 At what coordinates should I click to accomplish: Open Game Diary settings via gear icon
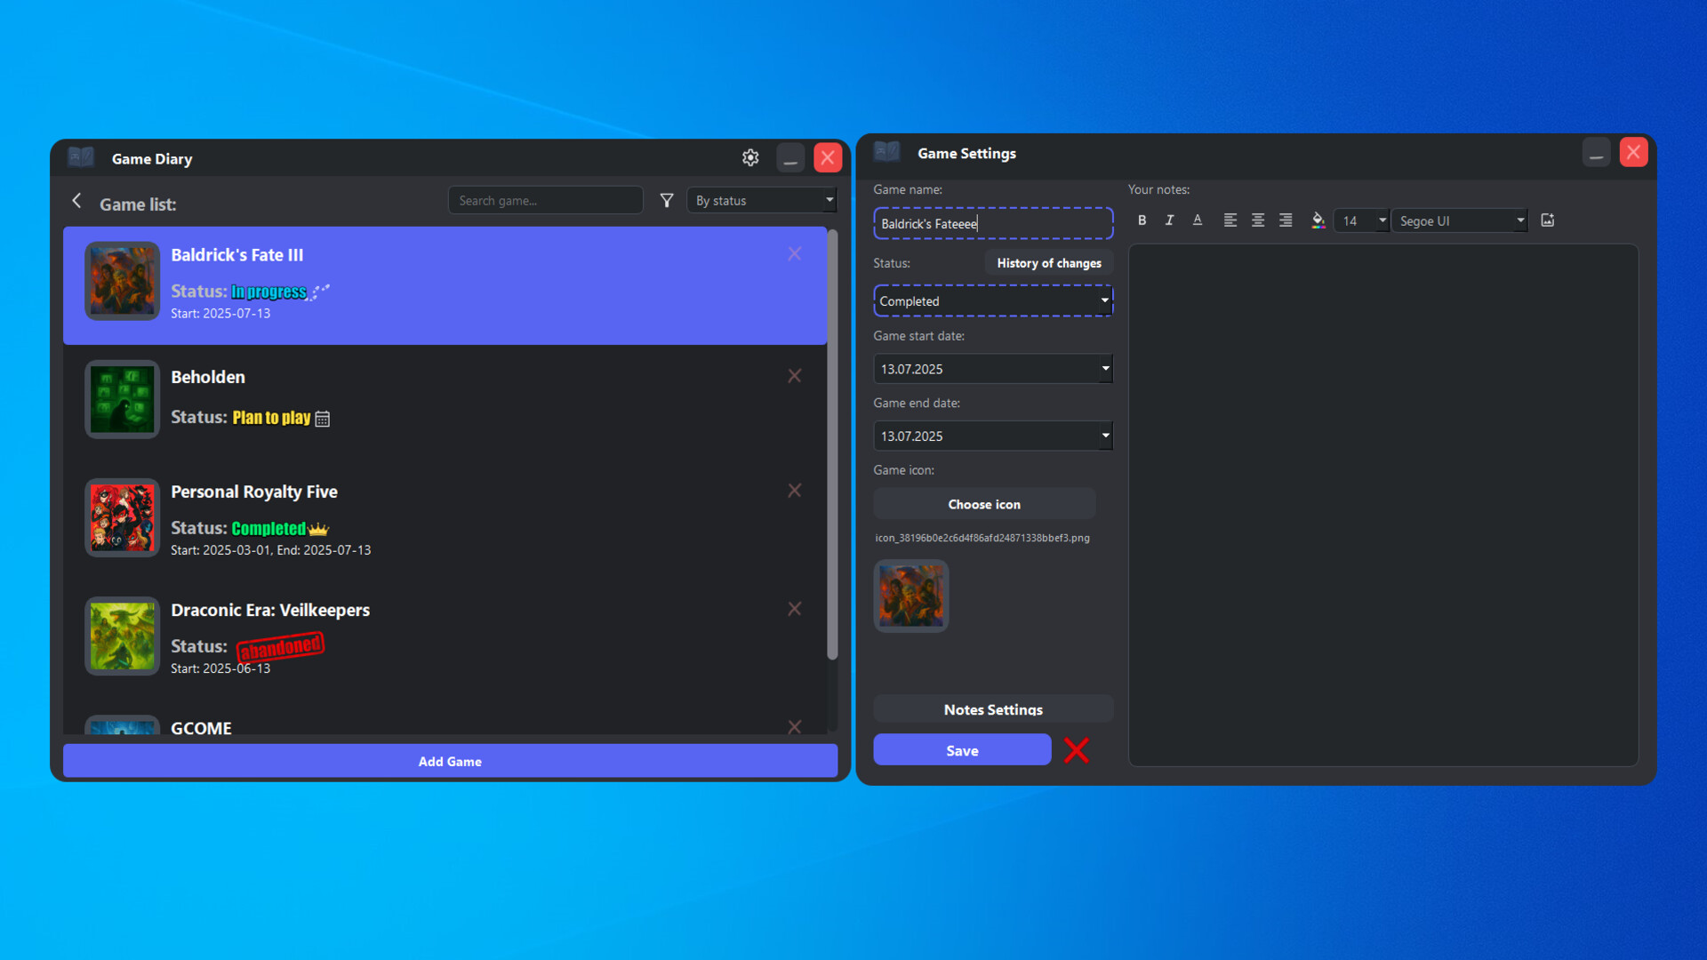pyautogui.click(x=750, y=157)
